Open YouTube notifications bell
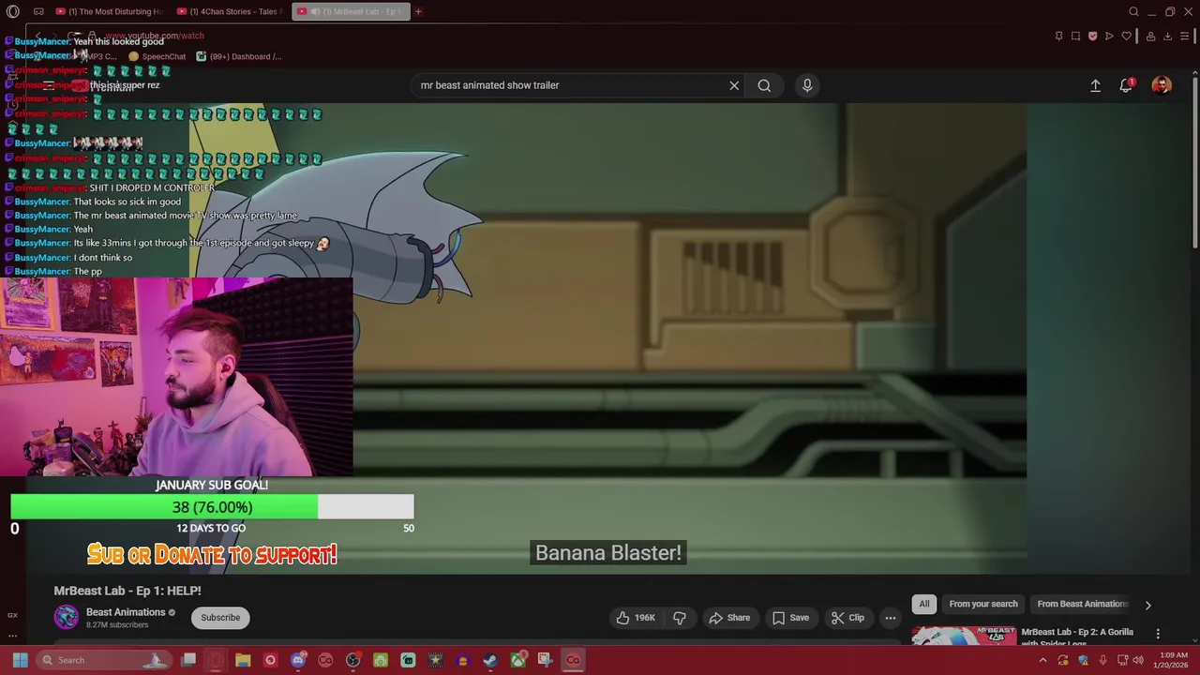1200x675 pixels. [x=1126, y=85]
